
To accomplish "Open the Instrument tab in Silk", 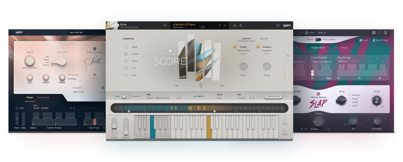I will pos(44,98).
